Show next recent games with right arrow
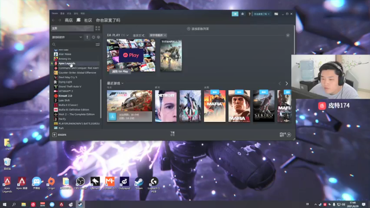 tap(287, 83)
